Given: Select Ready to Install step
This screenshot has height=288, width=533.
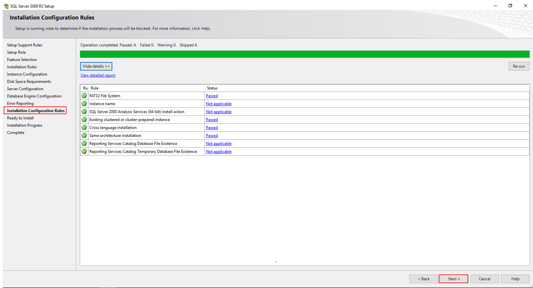Looking at the screenshot, I should click(x=21, y=118).
